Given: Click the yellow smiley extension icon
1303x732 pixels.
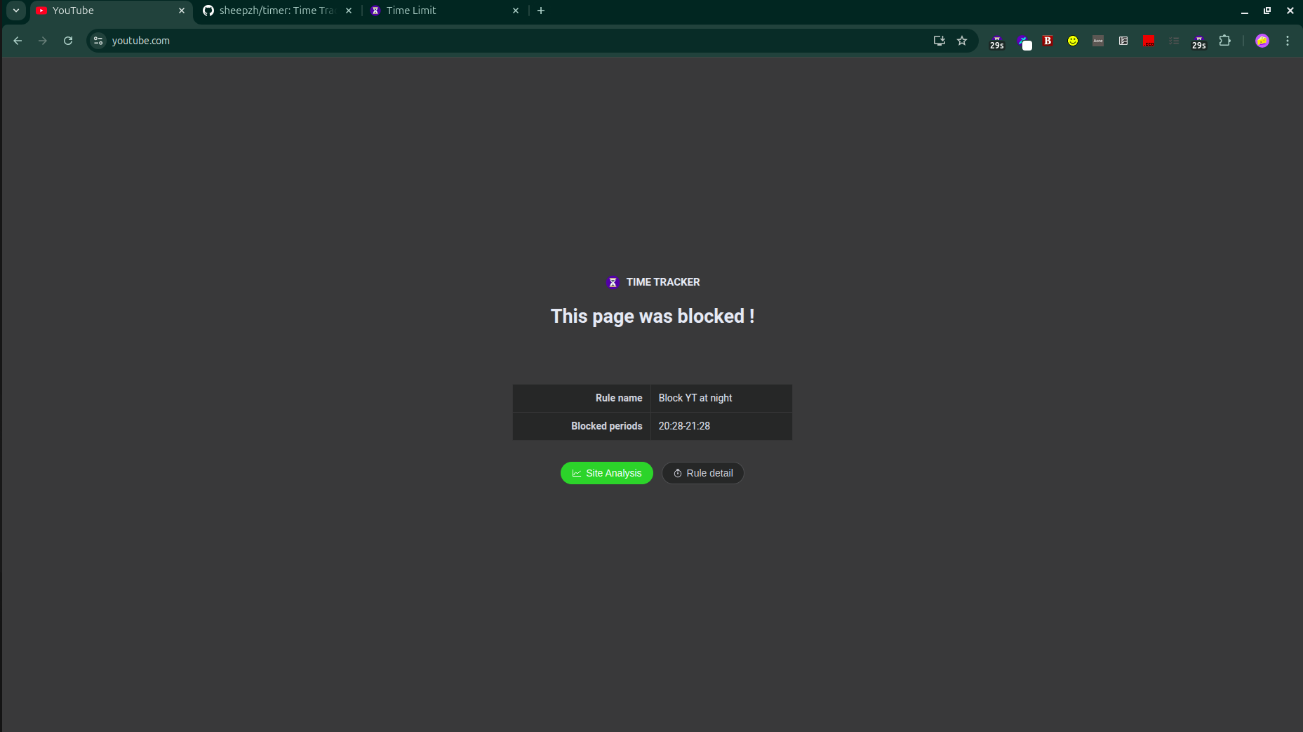Looking at the screenshot, I should [1072, 41].
